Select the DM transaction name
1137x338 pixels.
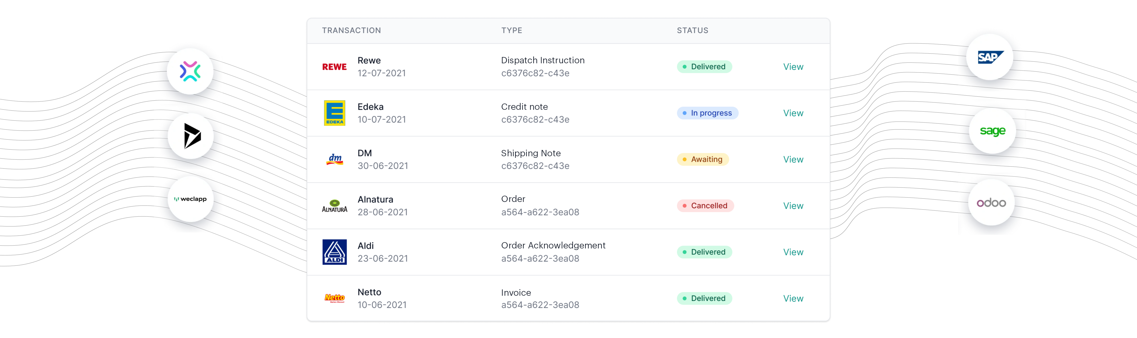pos(365,153)
